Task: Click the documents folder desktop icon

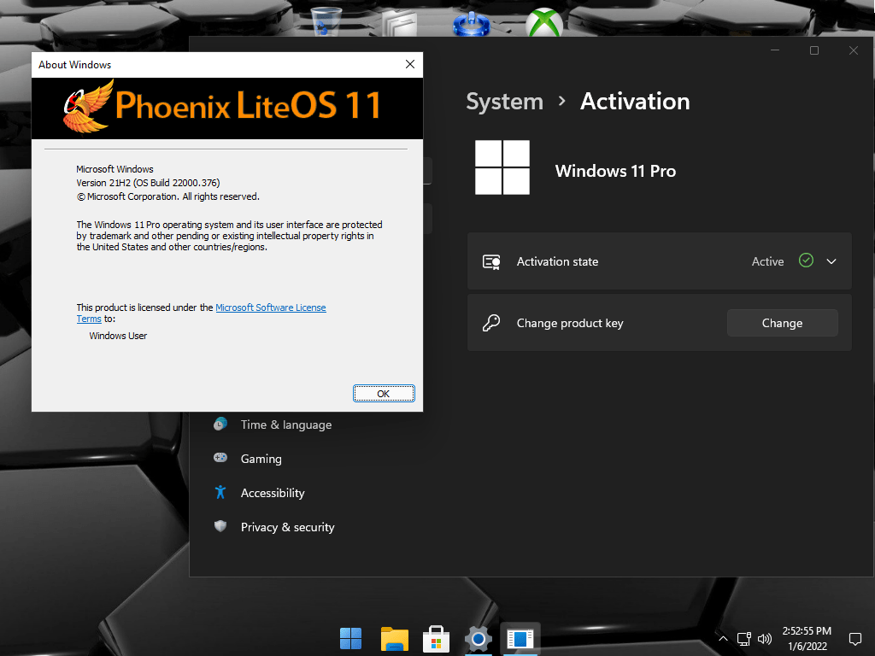Action: coord(400,23)
